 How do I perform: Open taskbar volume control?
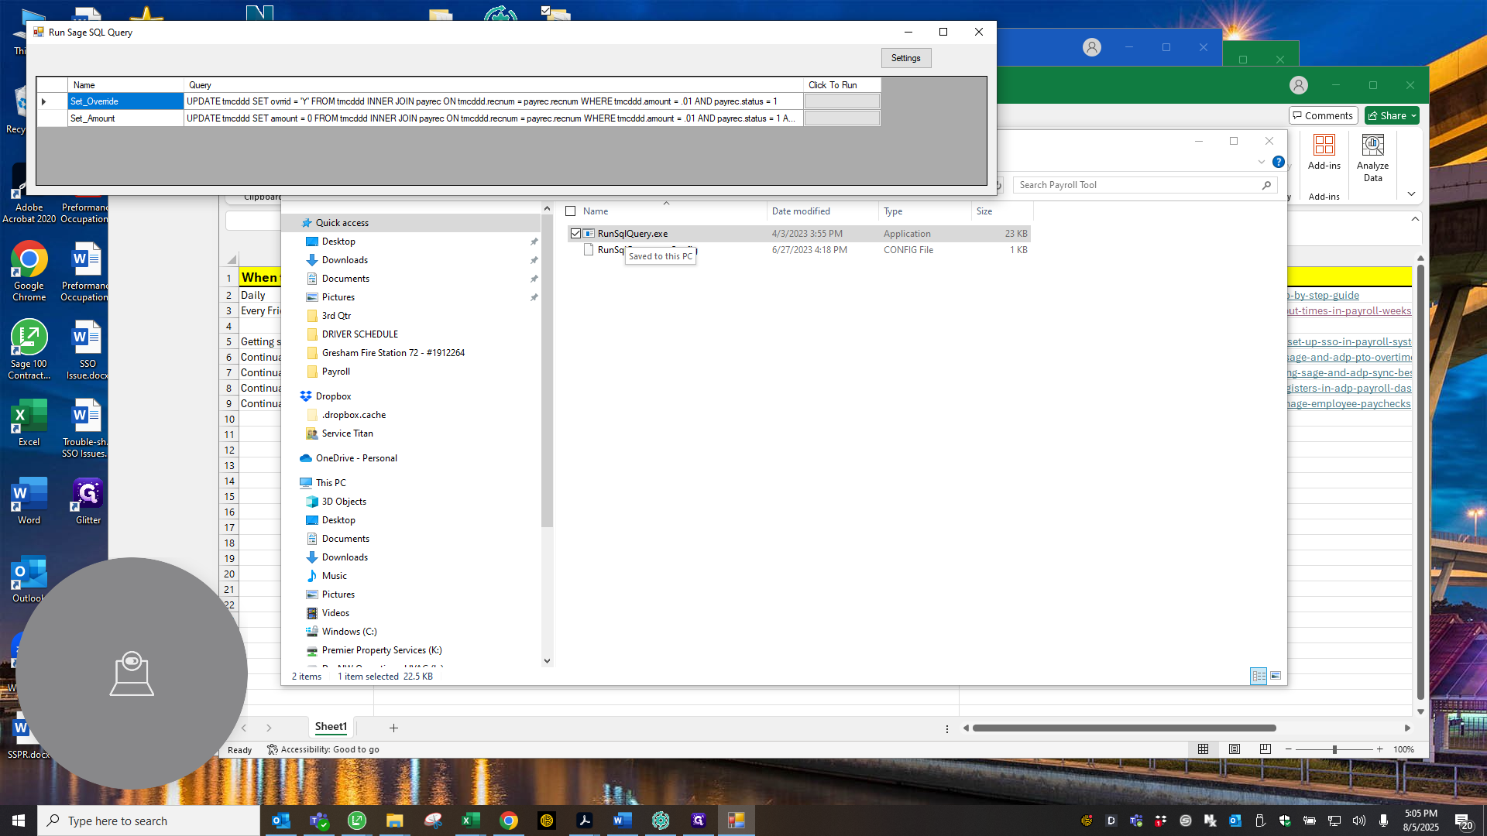pyautogui.click(x=1358, y=821)
